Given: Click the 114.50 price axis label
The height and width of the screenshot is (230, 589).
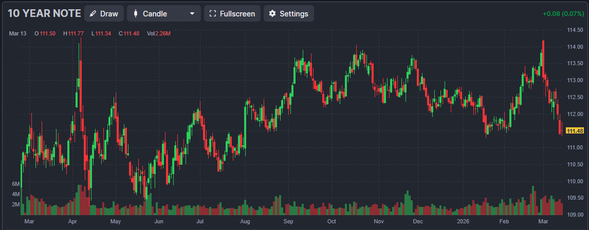Looking at the screenshot, I should [x=575, y=30].
